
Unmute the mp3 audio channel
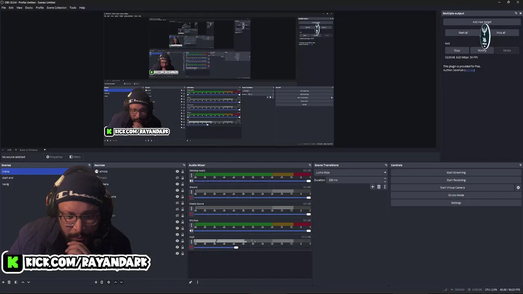[192, 247]
